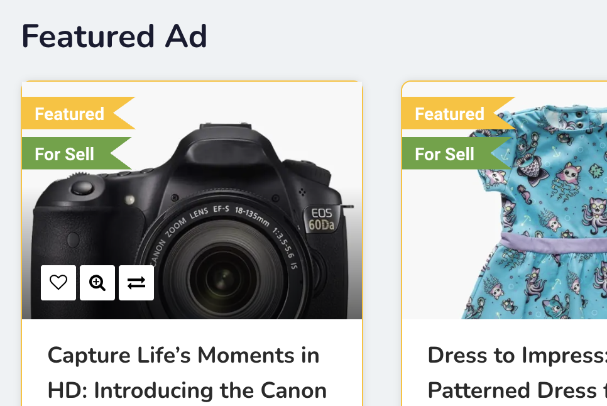Open the "Capture Life's Moments in" ad title
The height and width of the screenshot is (406, 607).
(183, 355)
